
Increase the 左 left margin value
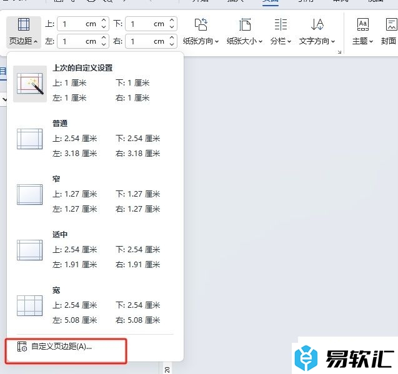(104, 37)
